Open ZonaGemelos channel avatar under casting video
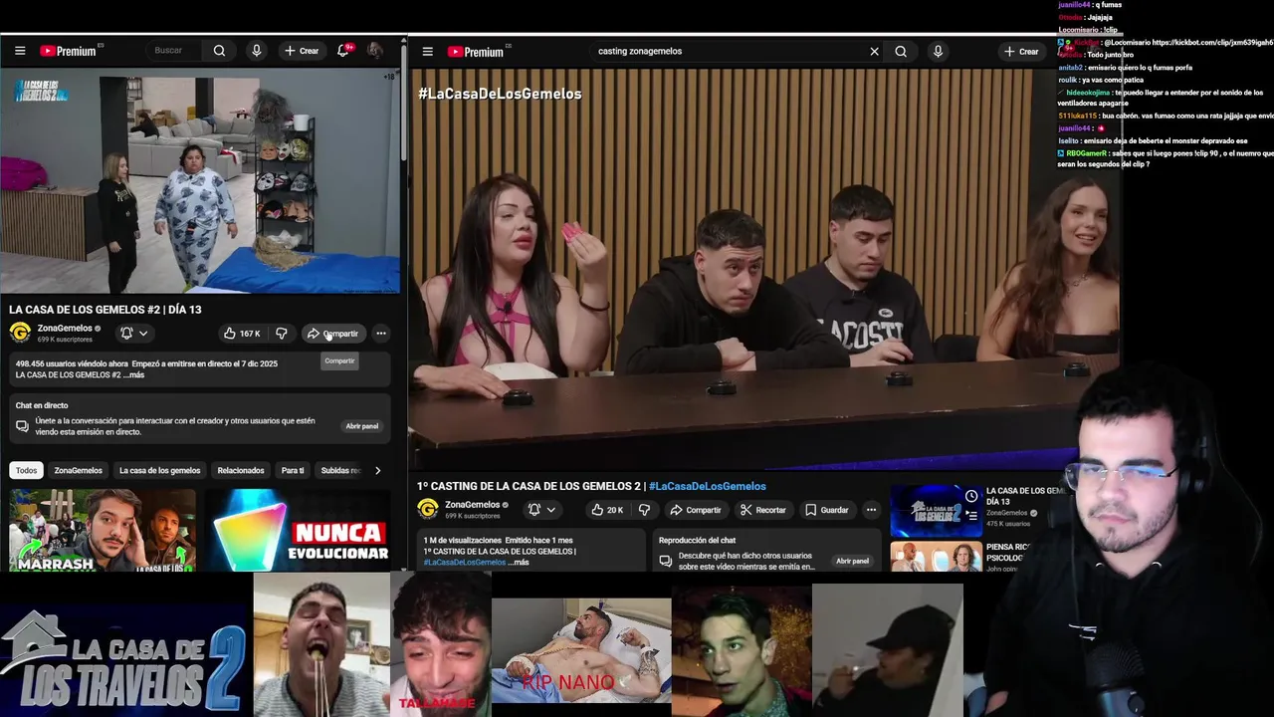This screenshot has width=1274, height=717. pyautogui.click(x=428, y=509)
